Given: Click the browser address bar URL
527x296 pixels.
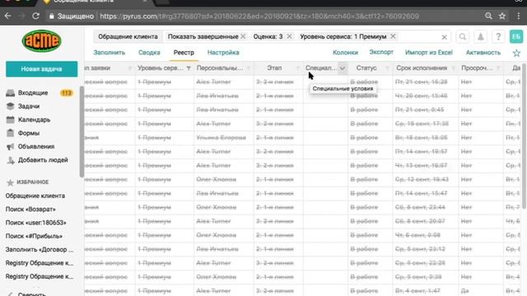Looking at the screenshot, I should [259, 16].
